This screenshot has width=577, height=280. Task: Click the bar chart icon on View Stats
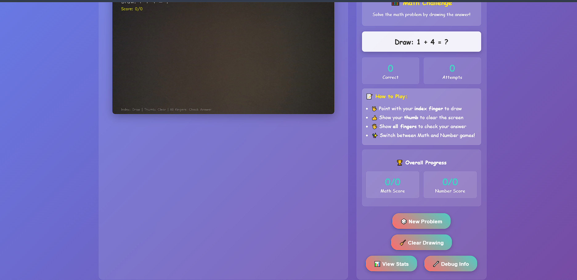[x=377, y=264]
